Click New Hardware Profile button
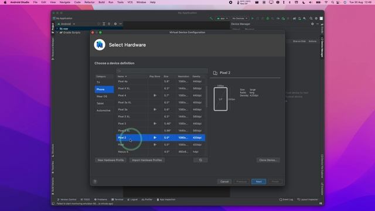 tap(111, 160)
